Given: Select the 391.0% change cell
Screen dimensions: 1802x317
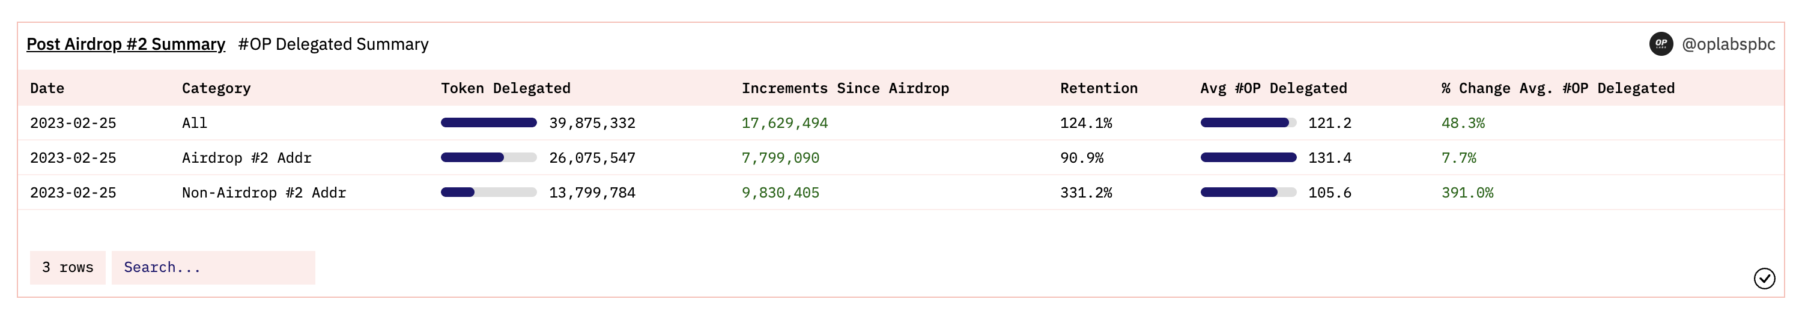Looking at the screenshot, I should [1467, 193].
